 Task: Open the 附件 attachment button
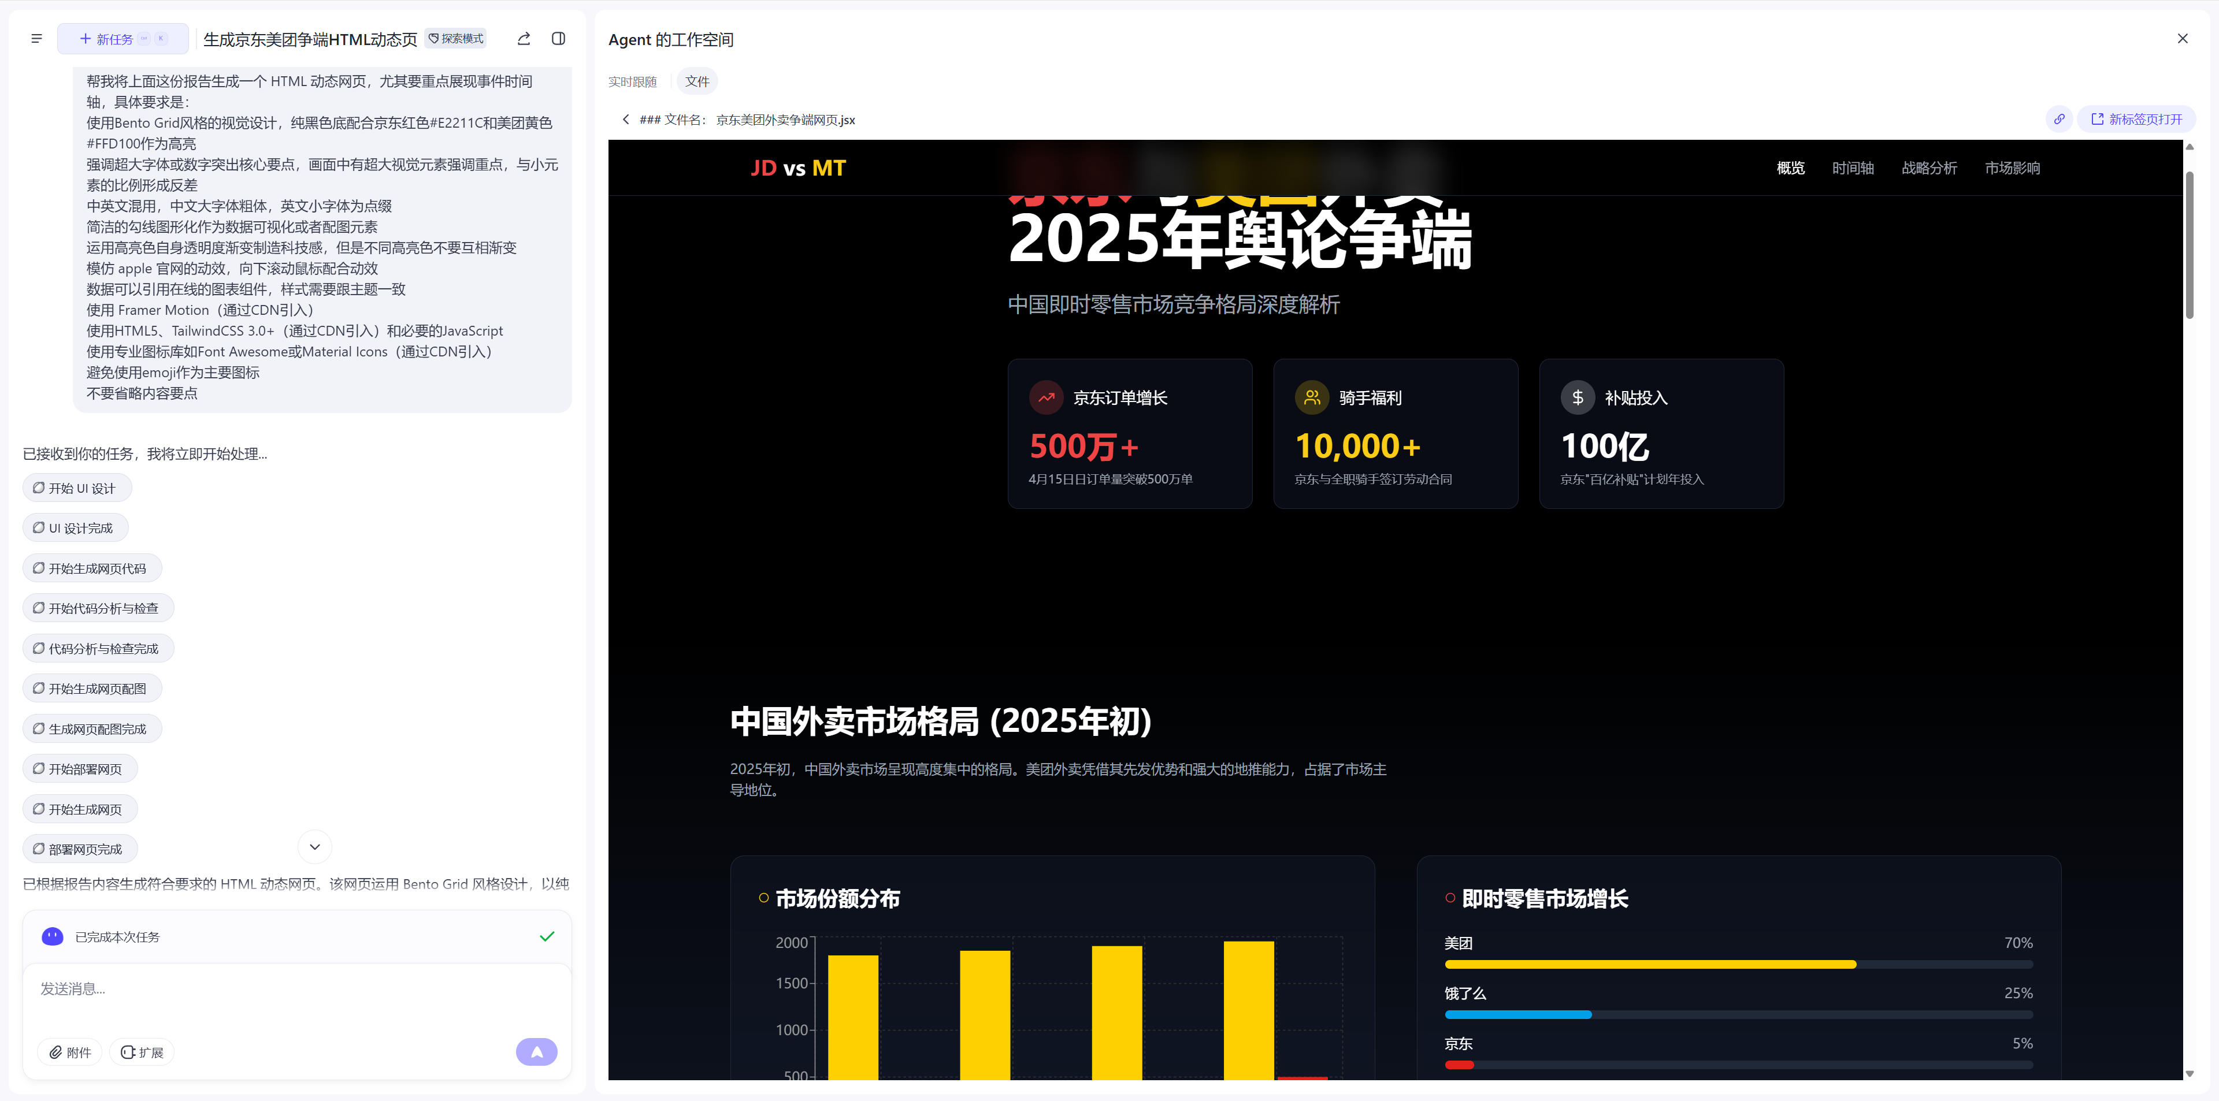pos(70,1052)
